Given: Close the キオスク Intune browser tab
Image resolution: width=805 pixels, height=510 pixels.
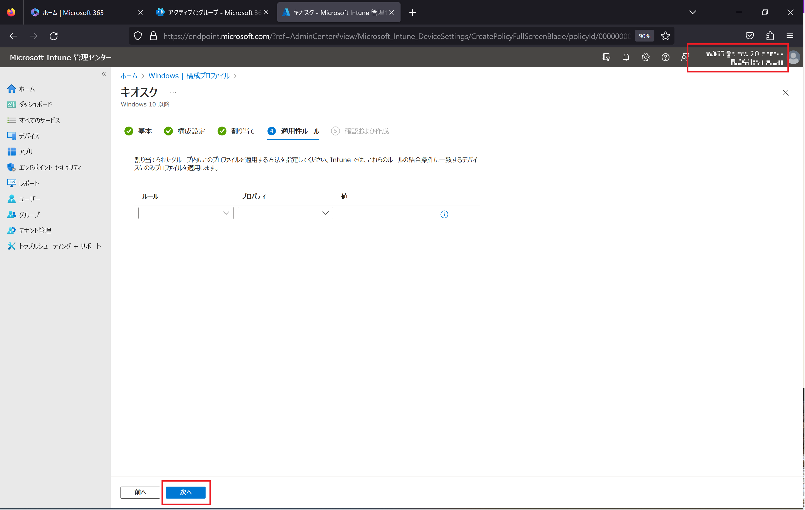Looking at the screenshot, I should (x=392, y=12).
